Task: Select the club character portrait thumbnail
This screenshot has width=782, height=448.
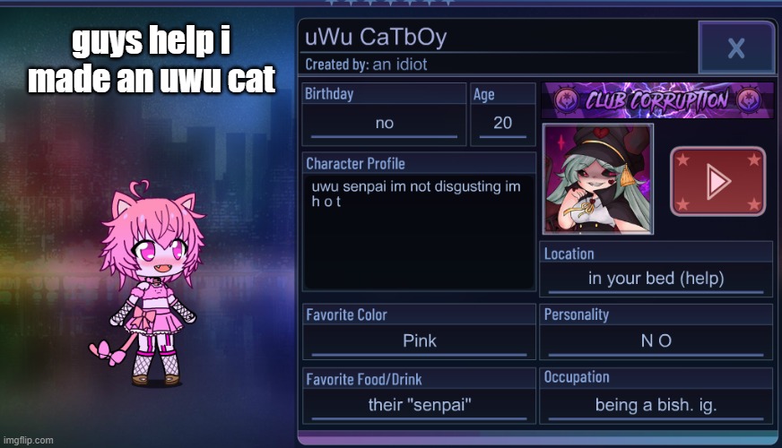Action: [597, 179]
